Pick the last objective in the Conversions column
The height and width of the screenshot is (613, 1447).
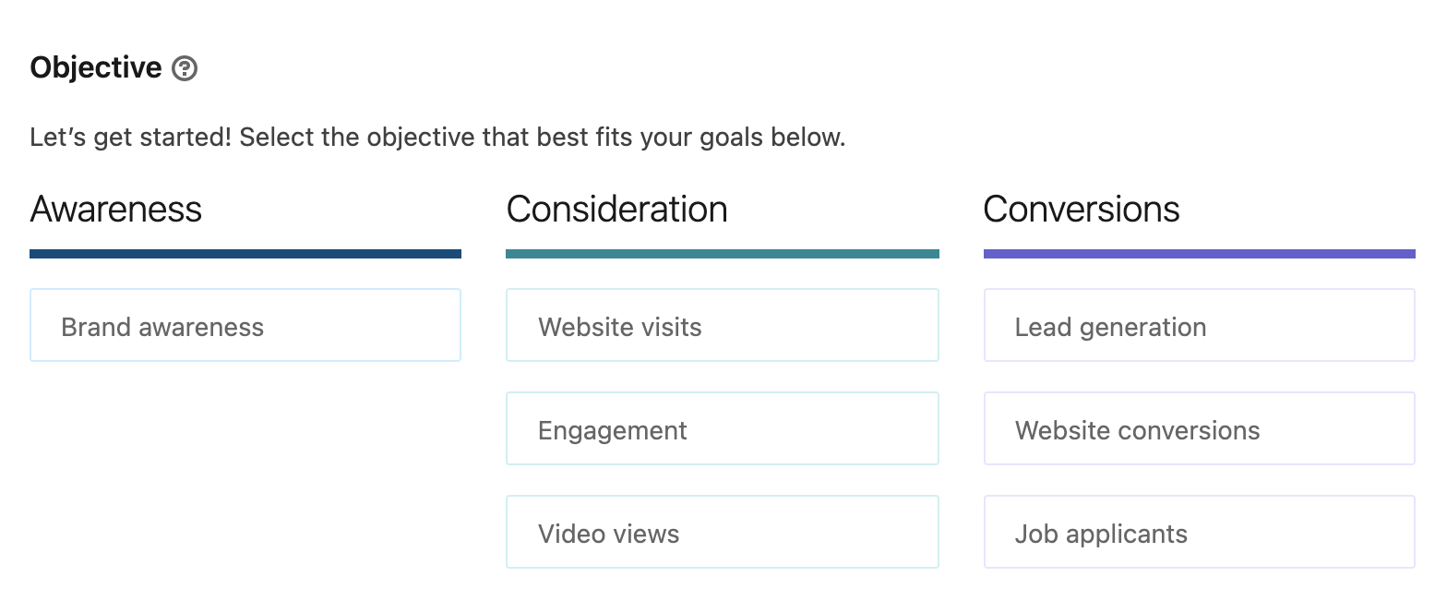click(x=1199, y=533)
